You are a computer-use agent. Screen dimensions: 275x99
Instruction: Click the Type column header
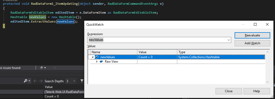pyautogui.click(x=221, y=52)
